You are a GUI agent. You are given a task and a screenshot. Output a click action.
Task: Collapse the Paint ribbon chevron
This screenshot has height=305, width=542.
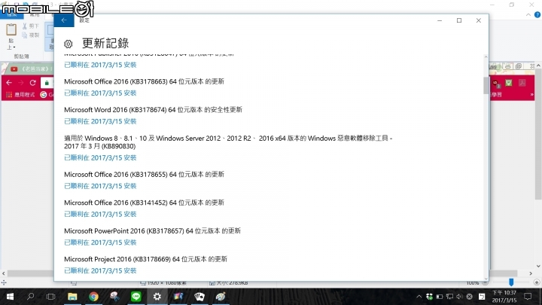[528, 14]
